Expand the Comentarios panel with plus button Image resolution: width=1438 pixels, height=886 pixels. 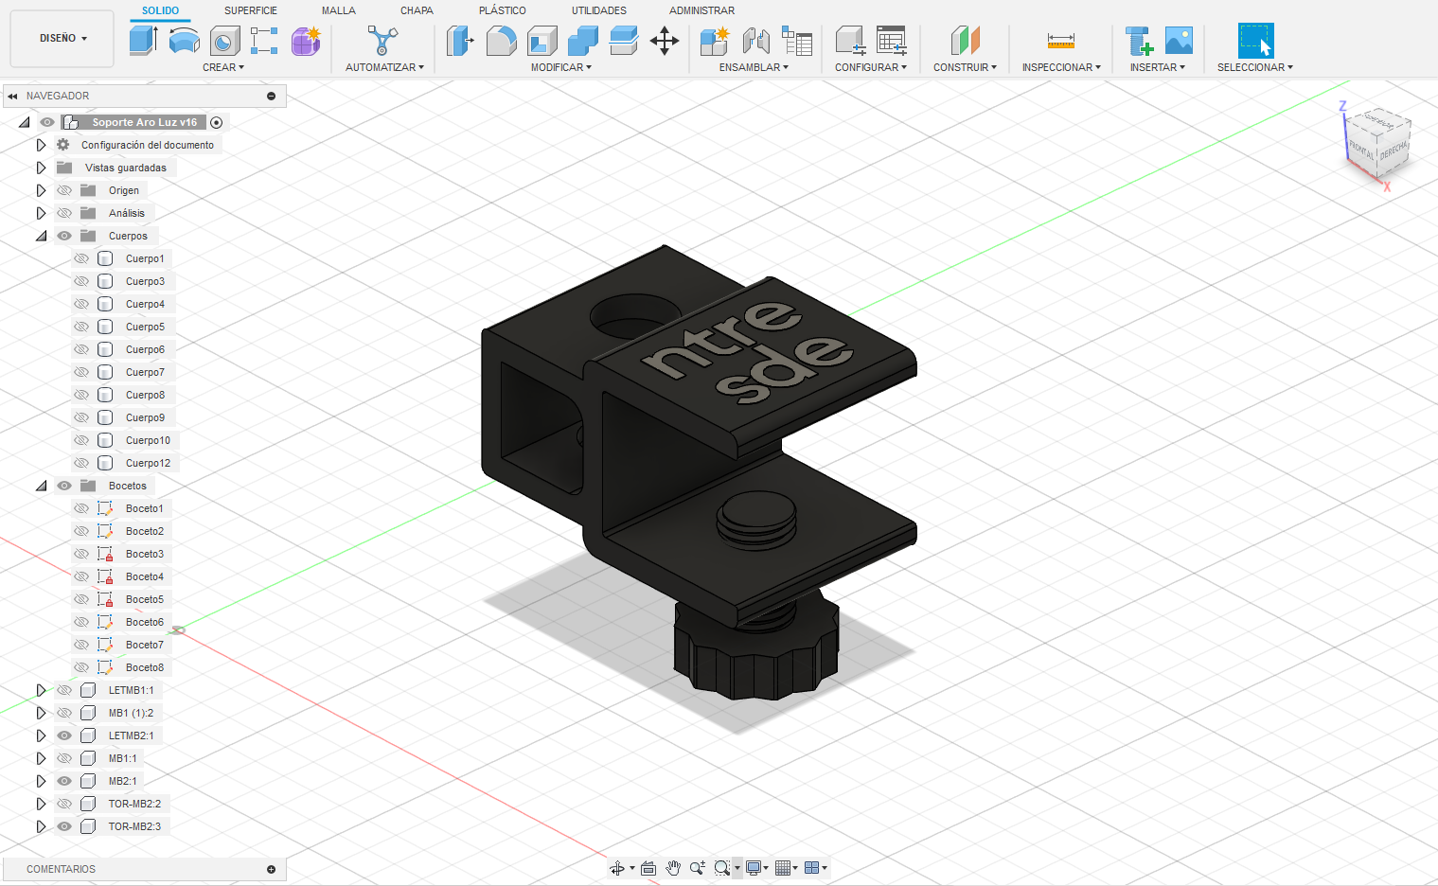pos(272,869)
